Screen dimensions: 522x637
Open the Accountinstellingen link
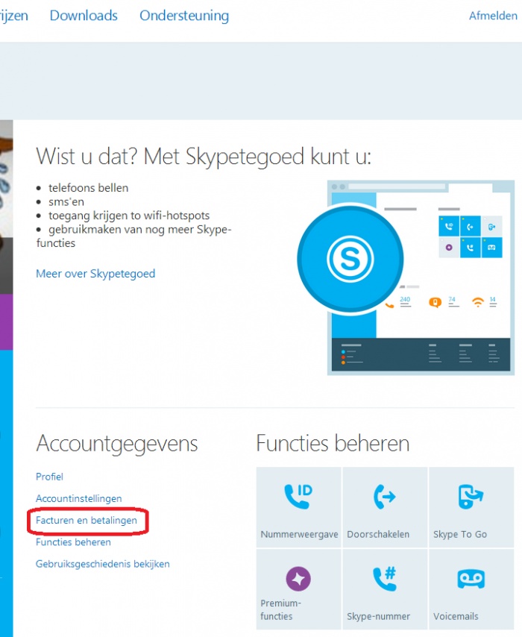(x=79, y=498)
